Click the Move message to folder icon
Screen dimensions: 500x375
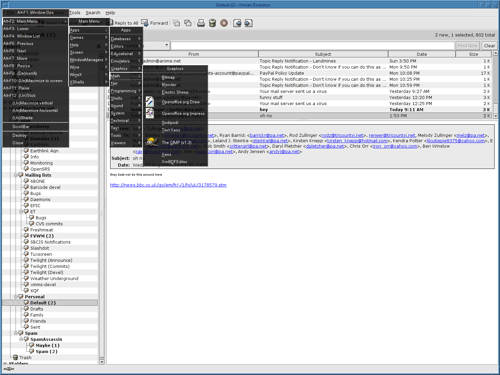click(176, 23)
